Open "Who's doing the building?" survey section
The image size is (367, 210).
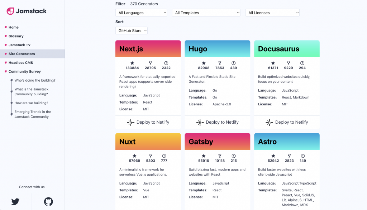[35, 80]
